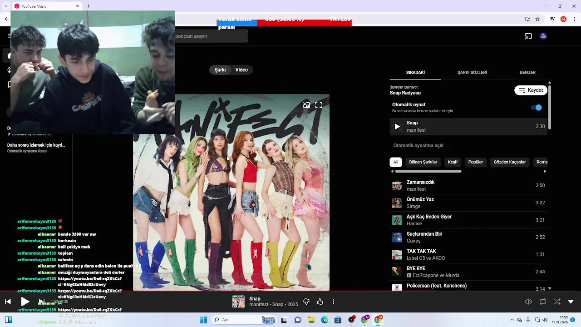This screenshot has width=581, height=327.
Task: Select the Keşif filter chip
Action: [453, 162]
